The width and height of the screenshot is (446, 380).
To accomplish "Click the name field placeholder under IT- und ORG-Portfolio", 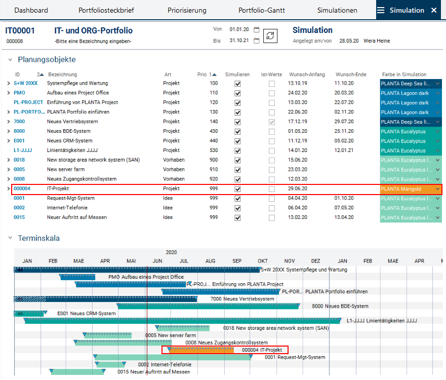I will click(93, 42).
